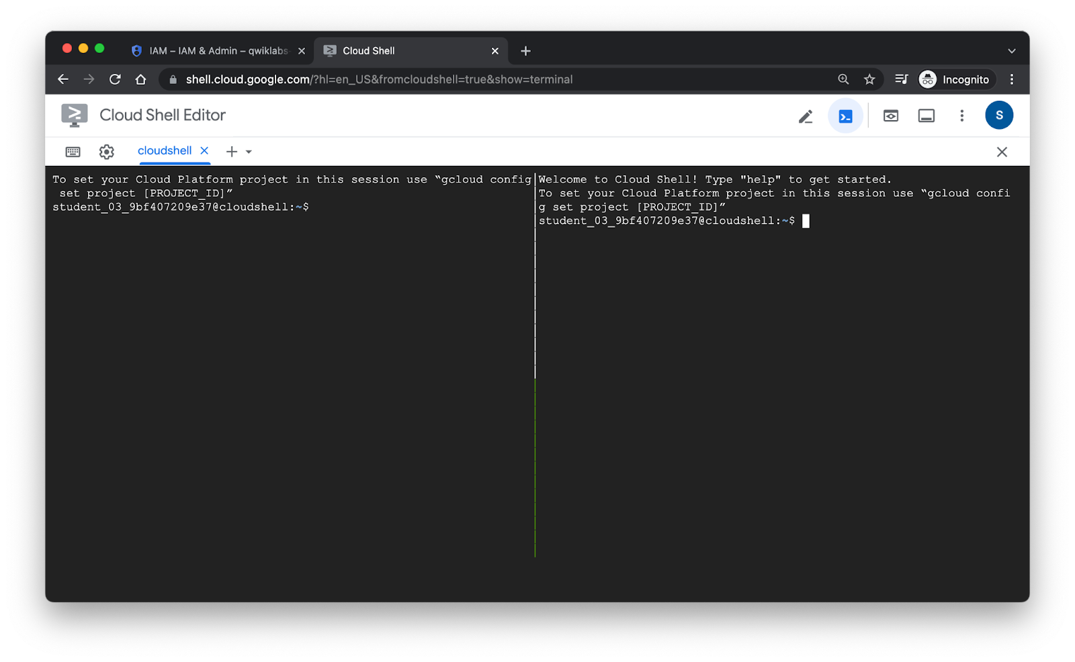Click the divider between split terminal panes
Screen dimensions: 1075x662
[x=535, y=363]
